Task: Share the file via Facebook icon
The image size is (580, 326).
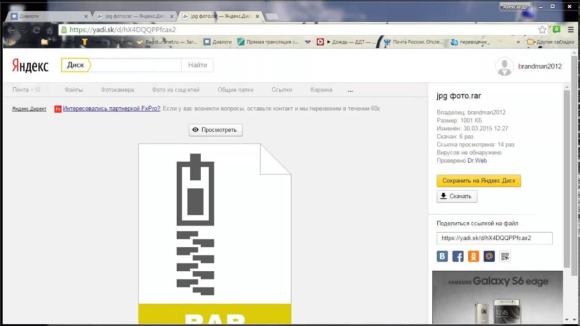Action: coord(458,257)
